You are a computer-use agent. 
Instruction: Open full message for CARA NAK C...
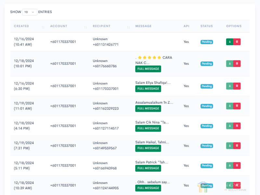coord(148,69)
